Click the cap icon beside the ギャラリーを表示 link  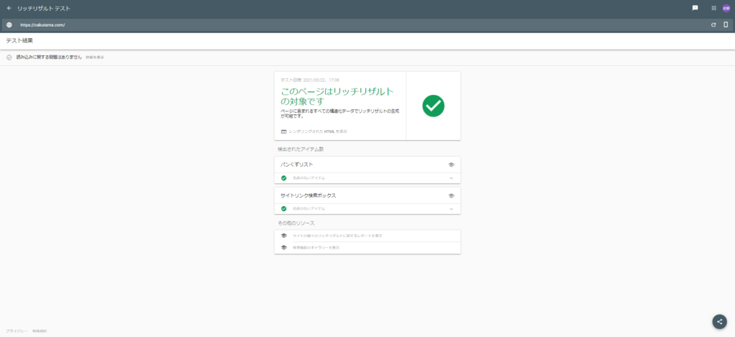284,247
